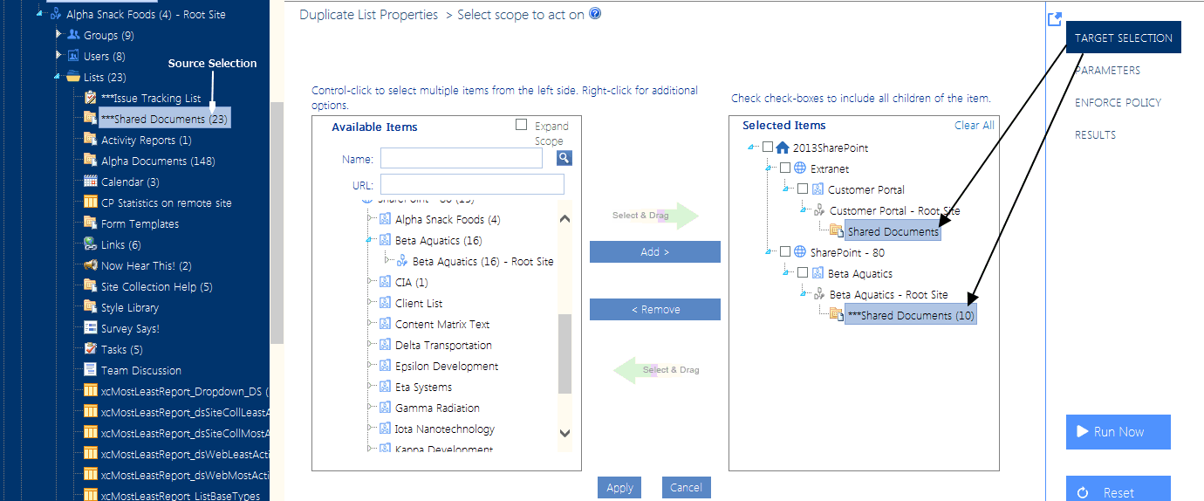The image size is (1204, 501).
Task: Expand the Alpha Snack Foods (4) available item
Action: coord(370,219)
